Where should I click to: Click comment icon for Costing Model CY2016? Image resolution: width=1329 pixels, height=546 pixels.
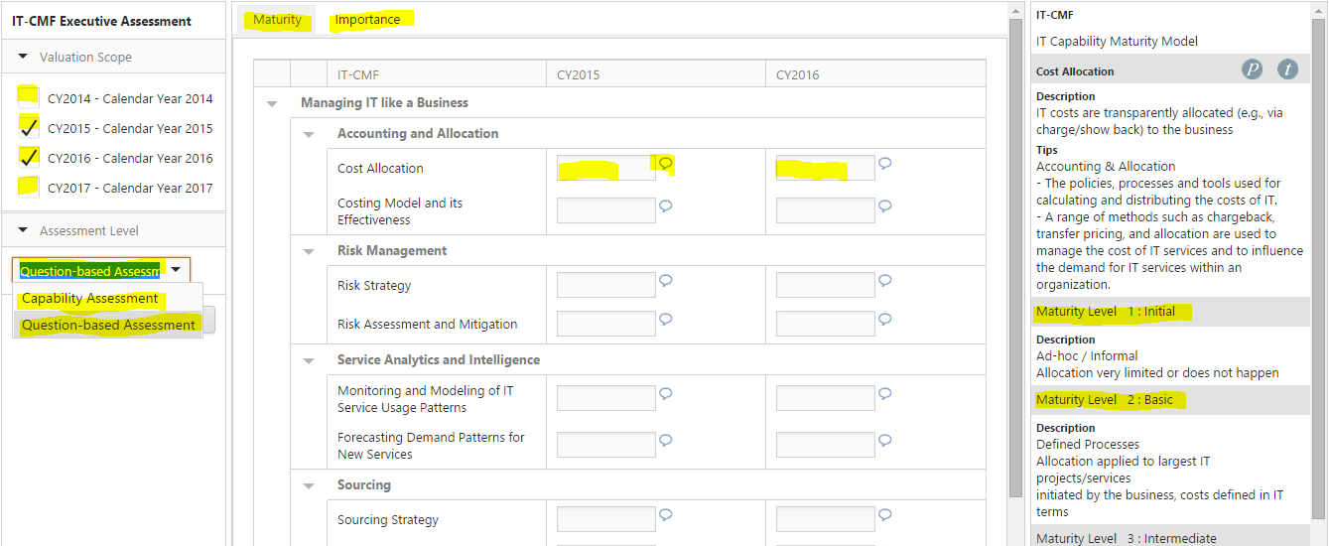(x=884, y=206)
